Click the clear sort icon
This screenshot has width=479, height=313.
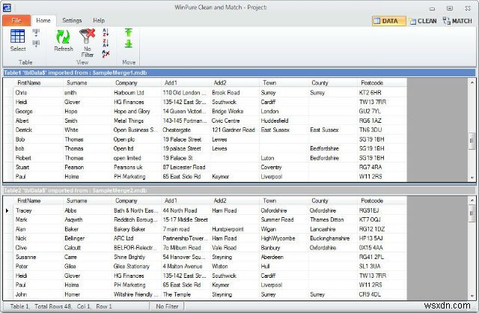click(x=104, y=53)
